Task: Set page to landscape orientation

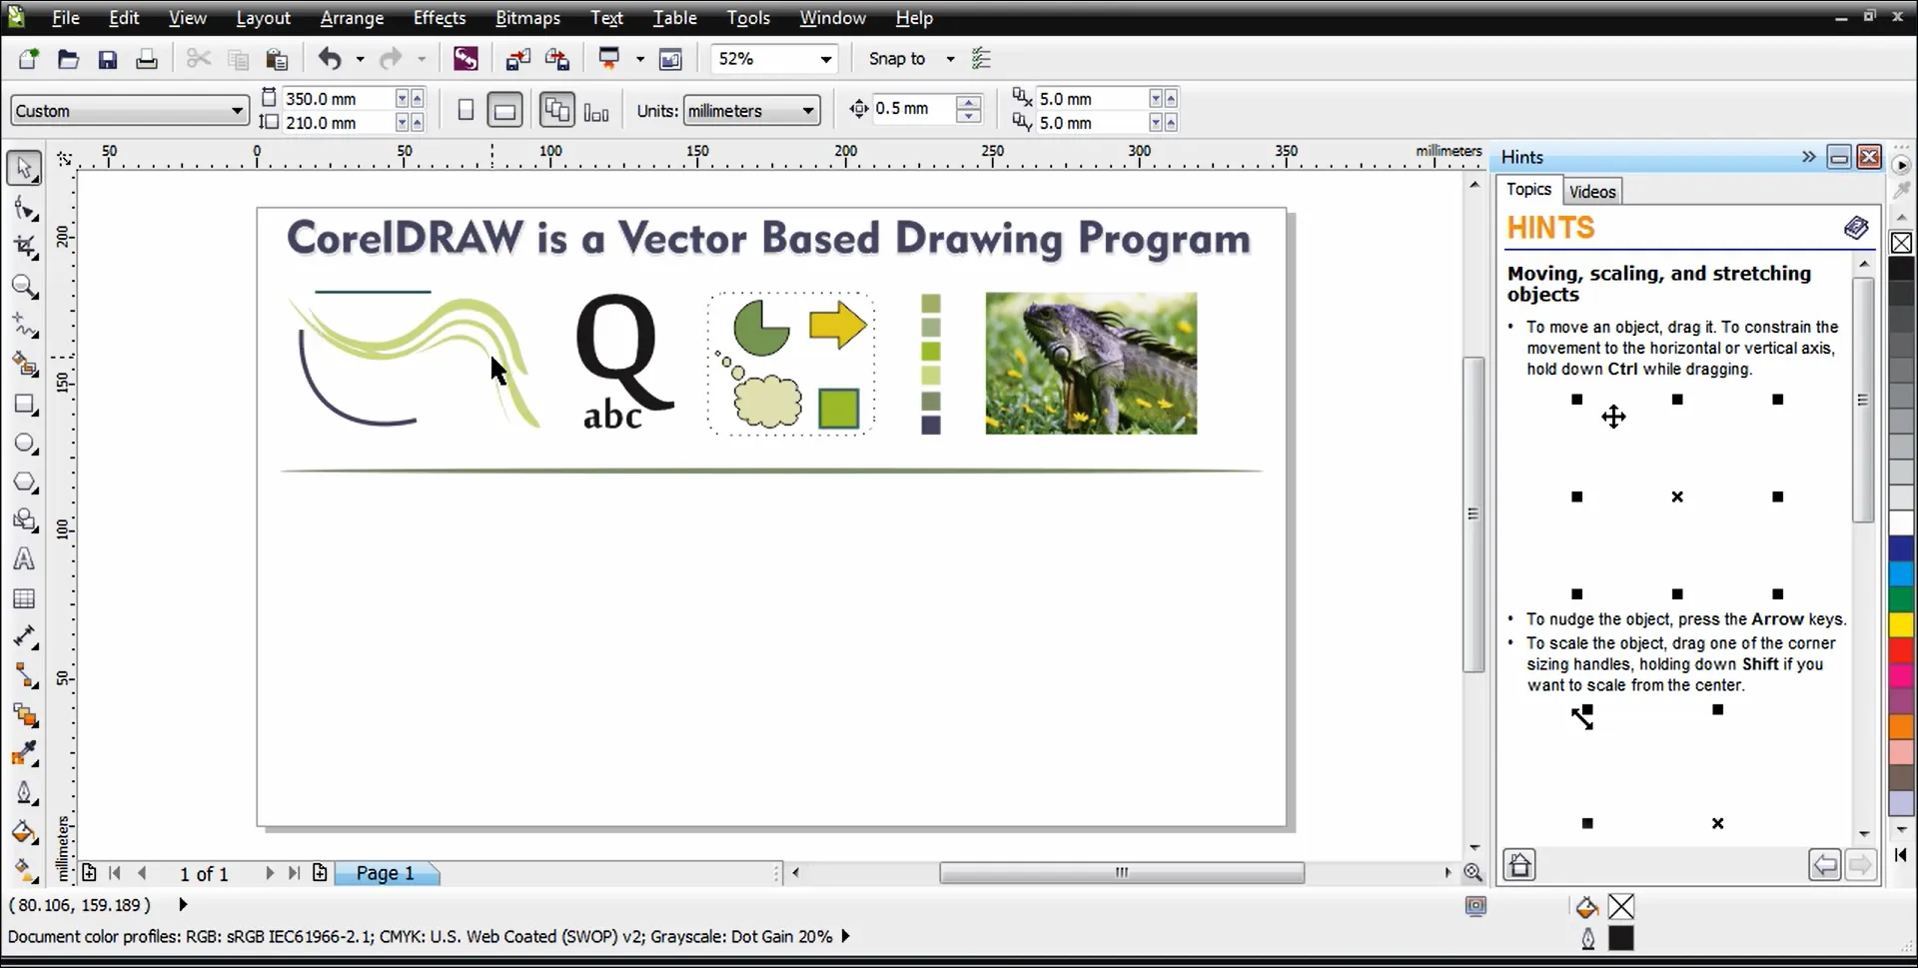Action: click(x=504, y=110)
